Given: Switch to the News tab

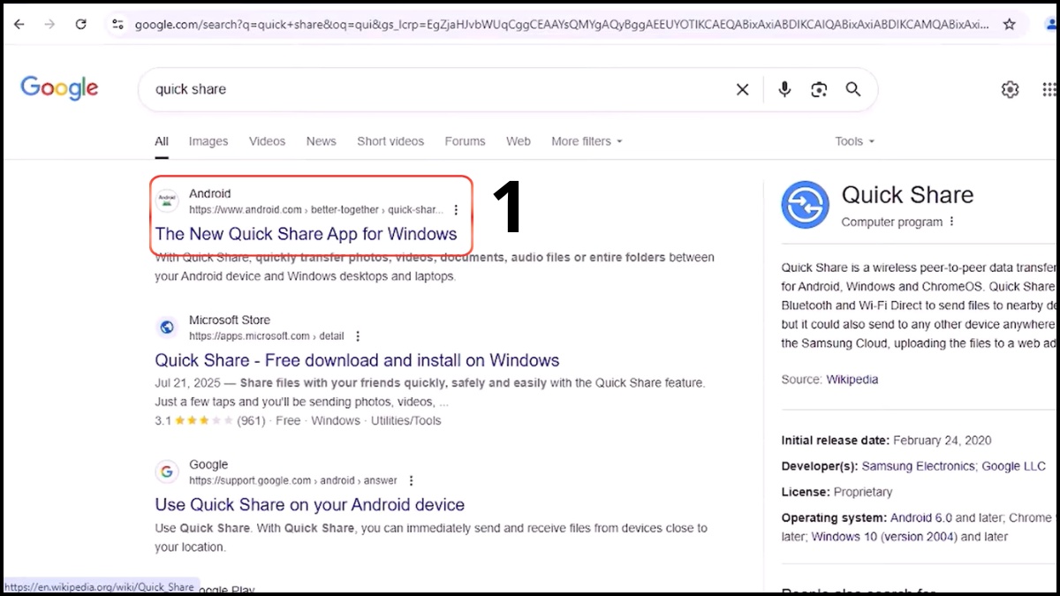Looking at the screenshot, I should tap(322, 141).
